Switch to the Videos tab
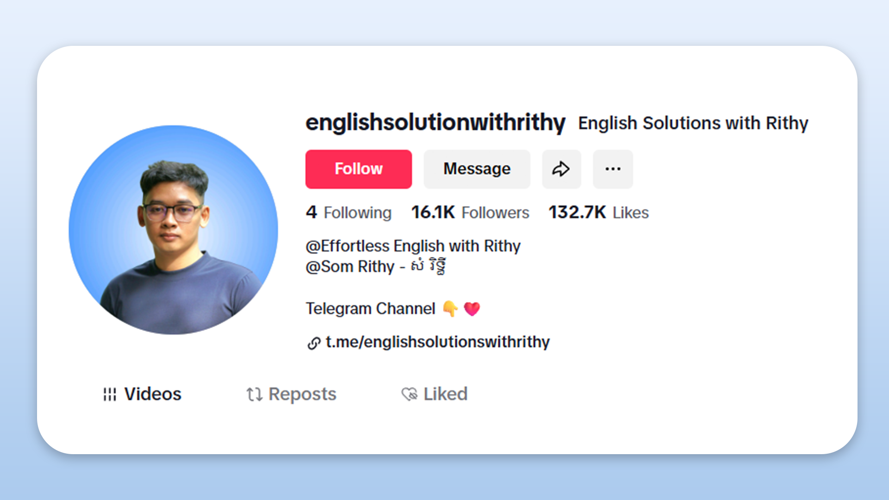This screenshot has width=889, height=500. [142, 394]
